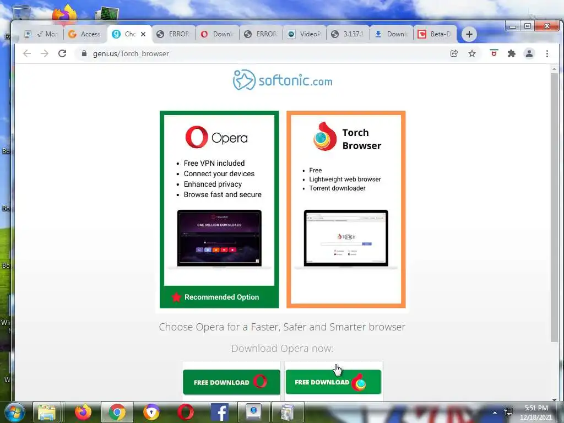
Task: Open the Windows Start menu
Action: click(15, 412)
